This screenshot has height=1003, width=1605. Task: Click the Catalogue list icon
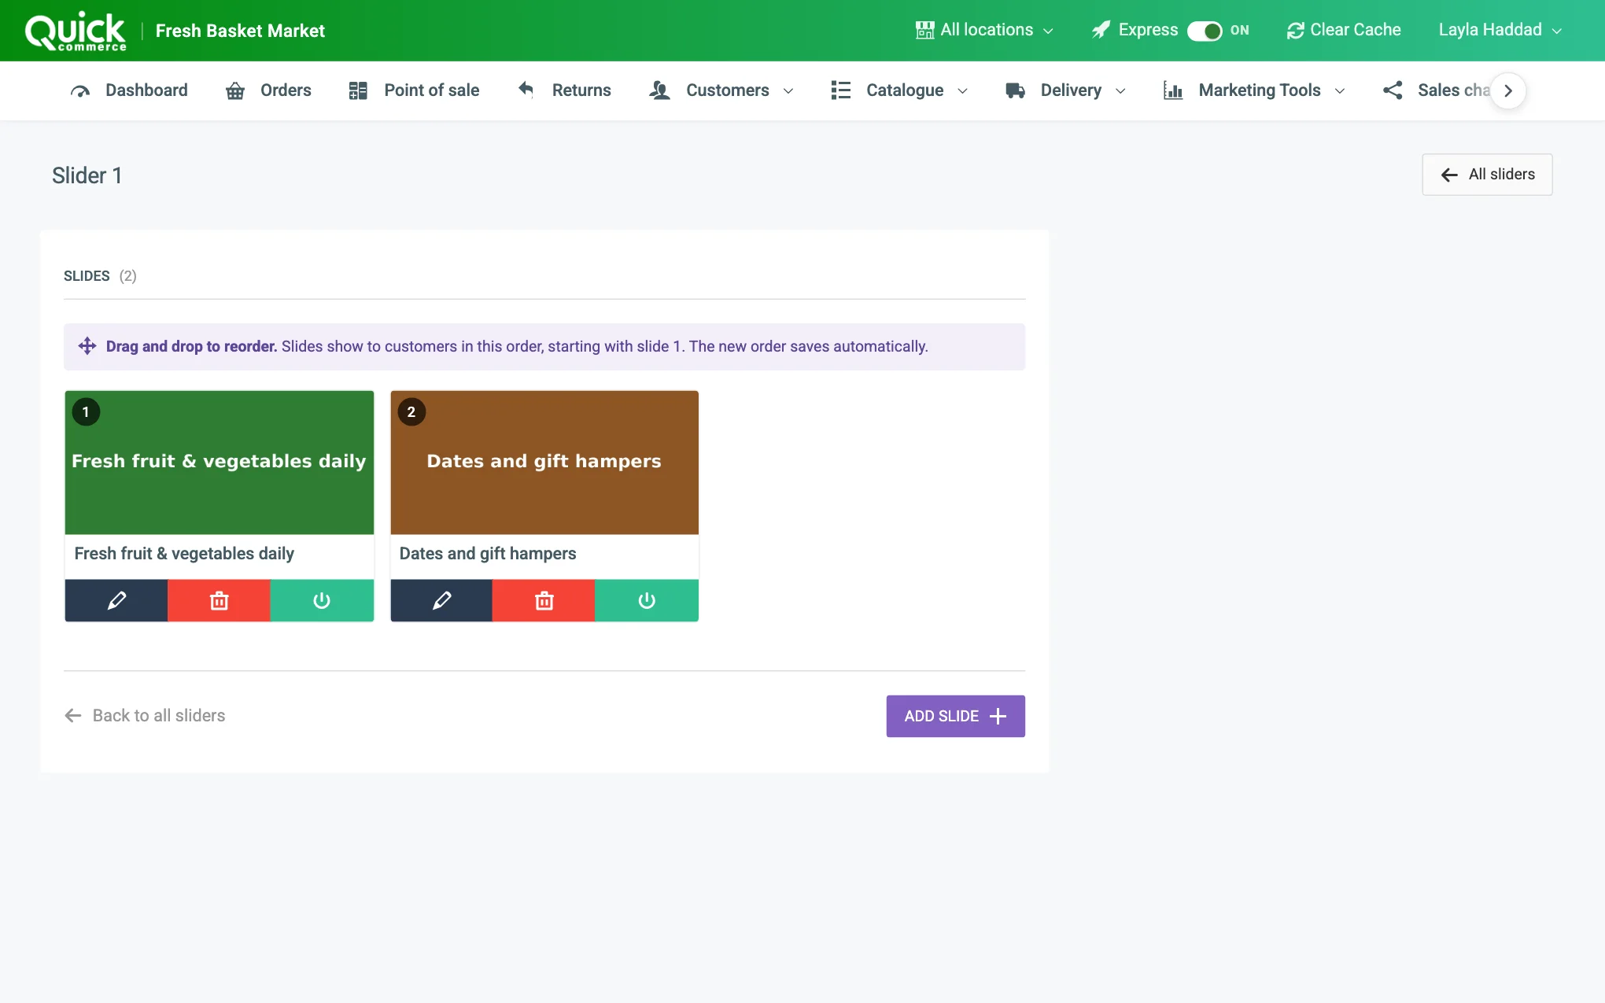pyautogui.click(x=840, y=90)
